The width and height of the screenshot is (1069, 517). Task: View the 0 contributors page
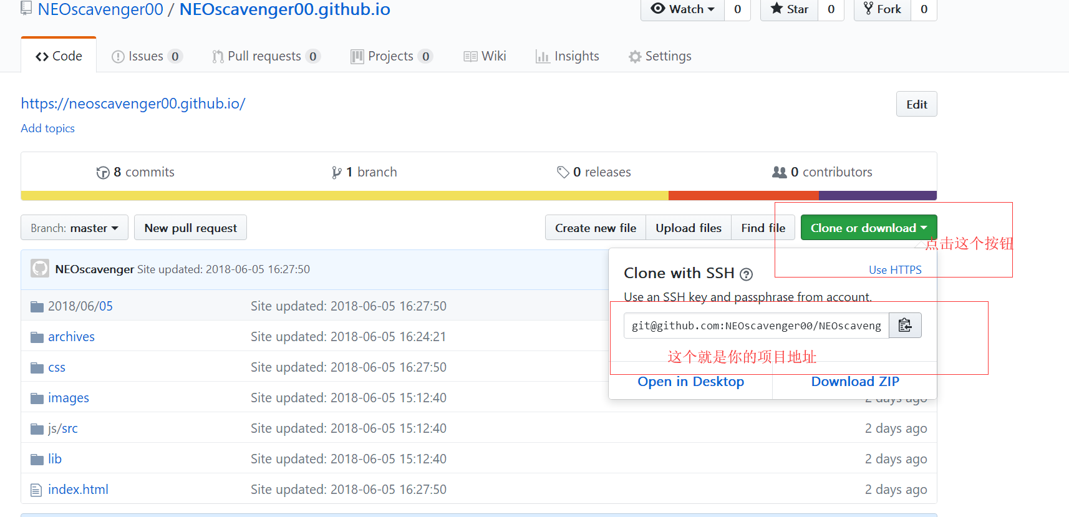point(822,172)
